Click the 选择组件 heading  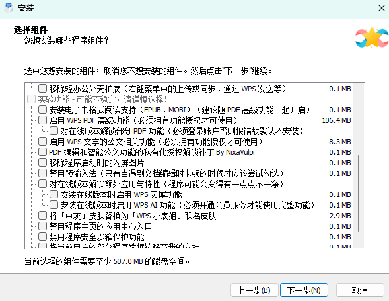31,30
